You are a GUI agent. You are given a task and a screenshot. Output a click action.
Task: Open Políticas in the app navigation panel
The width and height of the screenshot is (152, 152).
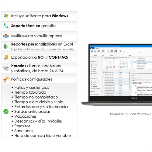click(93, 71)
